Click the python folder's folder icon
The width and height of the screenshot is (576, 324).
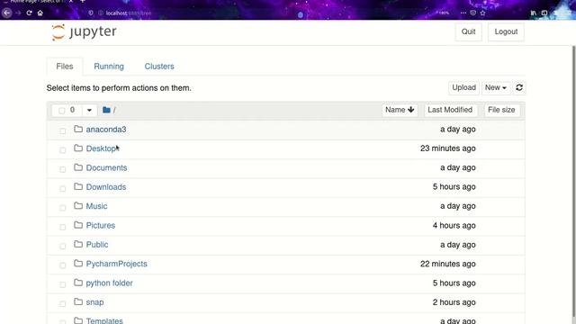[78, 283]
